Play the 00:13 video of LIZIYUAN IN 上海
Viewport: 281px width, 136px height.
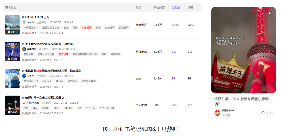(12, 25)
